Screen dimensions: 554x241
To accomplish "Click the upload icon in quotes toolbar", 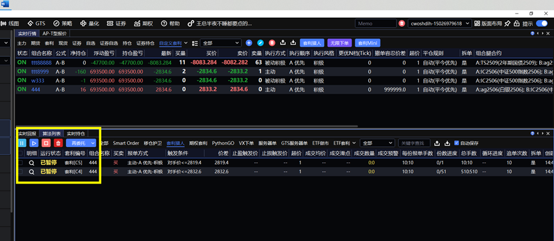I will [282, 43].
